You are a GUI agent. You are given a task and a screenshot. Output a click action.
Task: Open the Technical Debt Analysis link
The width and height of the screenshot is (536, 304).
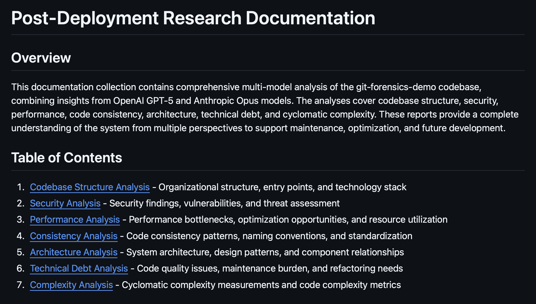click(x=79, y=268)
